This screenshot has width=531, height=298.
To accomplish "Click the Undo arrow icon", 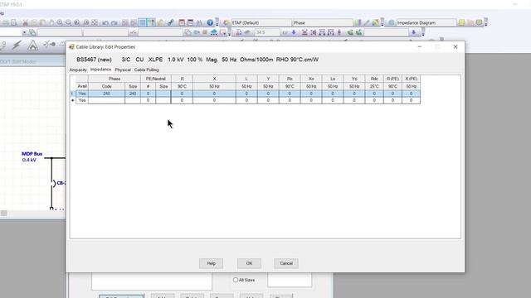I will point(105,22).
